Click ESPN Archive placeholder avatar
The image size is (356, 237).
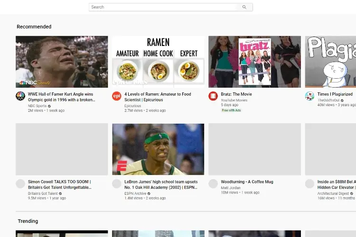[x=117, y=184]
